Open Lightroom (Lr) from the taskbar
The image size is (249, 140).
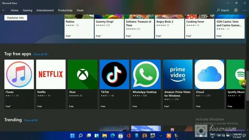pyautogui.click(x=161, y=136)
